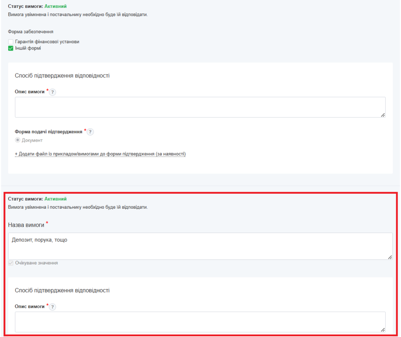This screenshot has width=401, height=337.
Task: Uncheck the Іншій формі checkbox
Action: [11, 48]
